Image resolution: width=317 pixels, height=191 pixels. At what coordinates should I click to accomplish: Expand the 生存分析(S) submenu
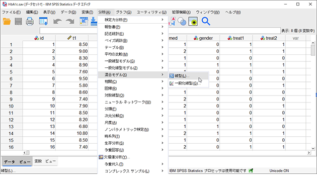tap(133, 143)
